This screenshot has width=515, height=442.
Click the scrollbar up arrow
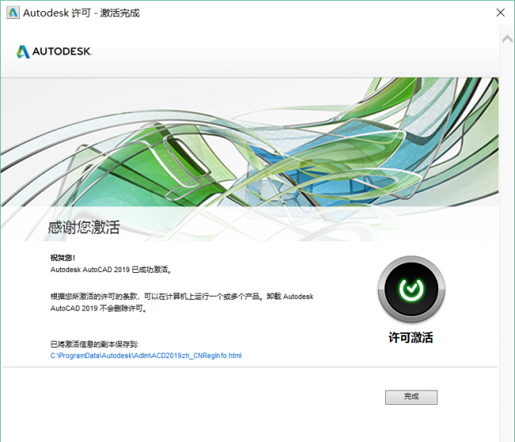click(x=507, y=39)
